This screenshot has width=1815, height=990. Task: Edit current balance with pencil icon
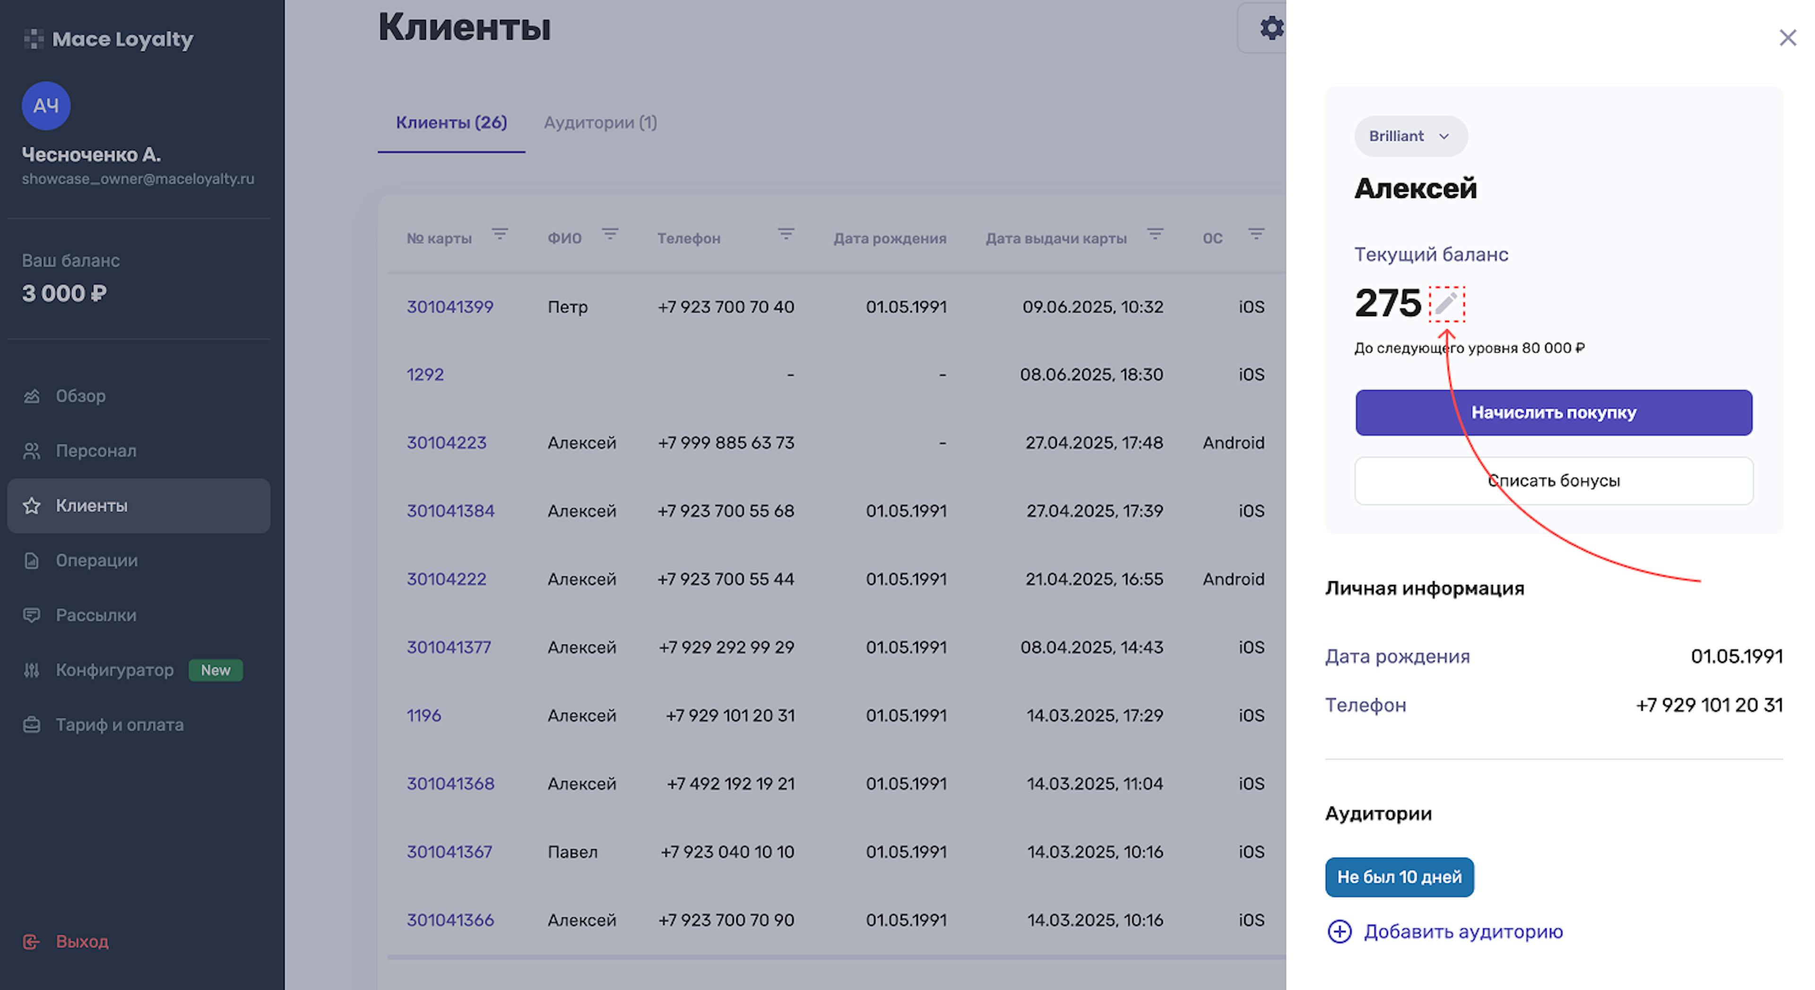(1446, 304)
